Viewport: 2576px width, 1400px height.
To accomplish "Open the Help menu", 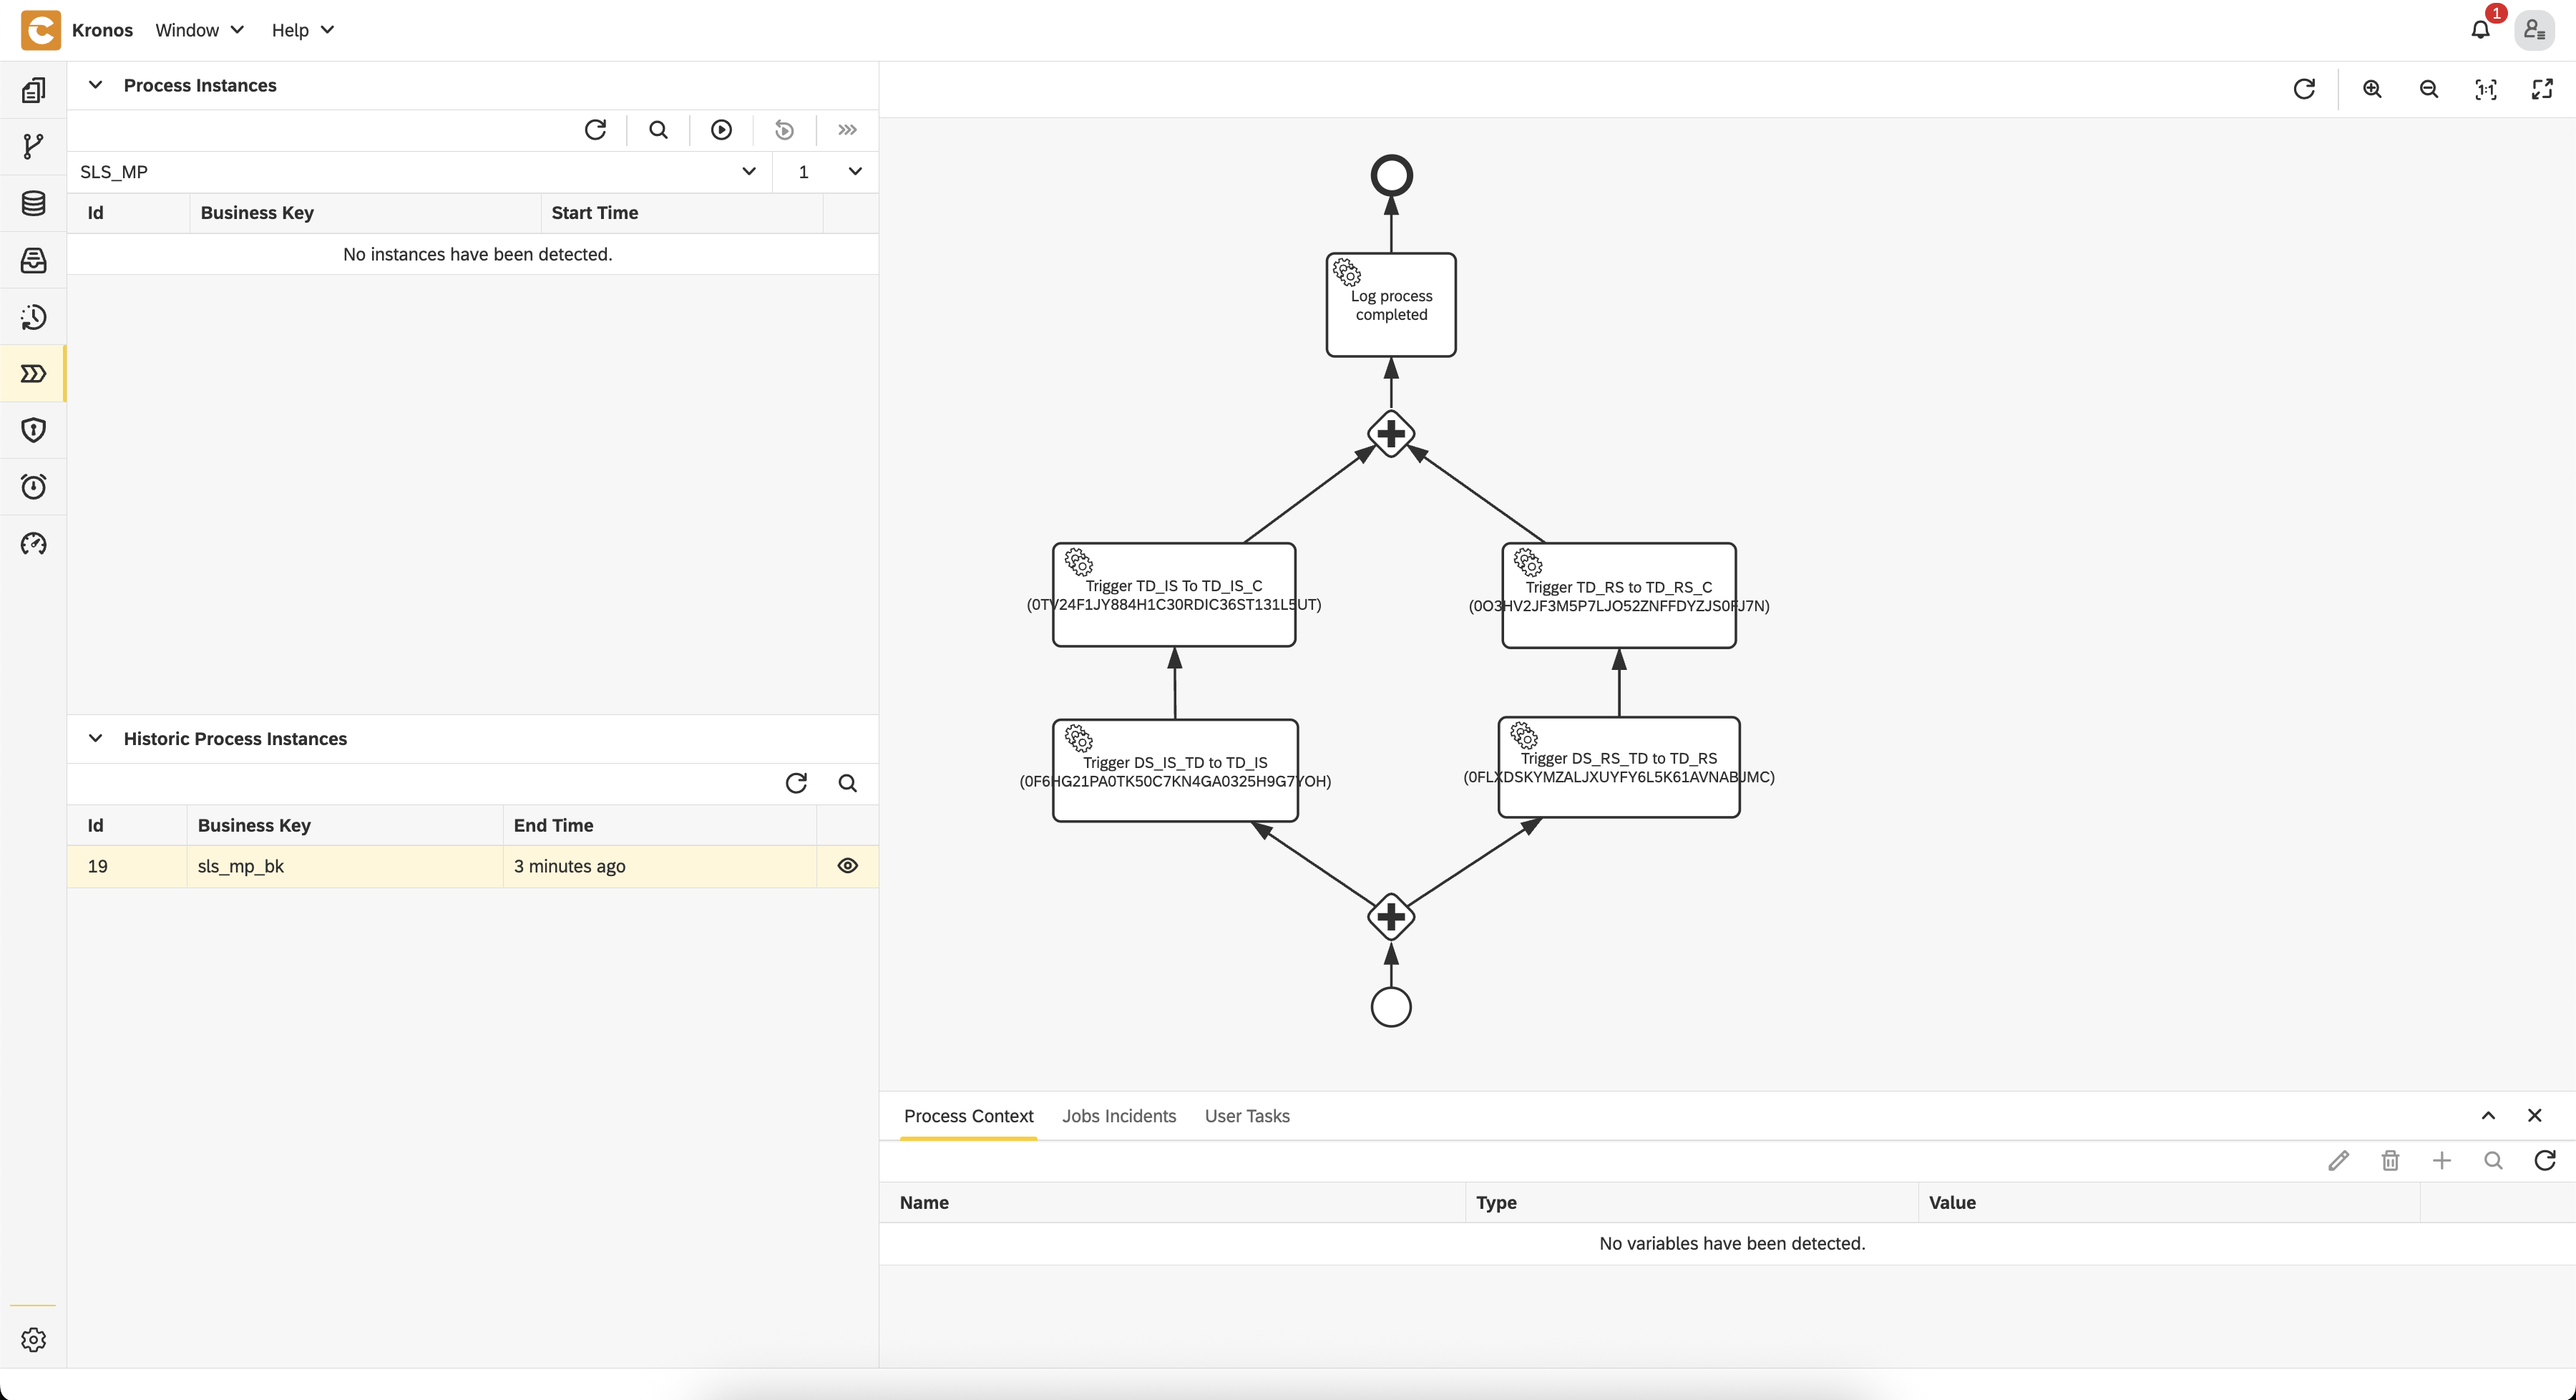I will point(303,30).
